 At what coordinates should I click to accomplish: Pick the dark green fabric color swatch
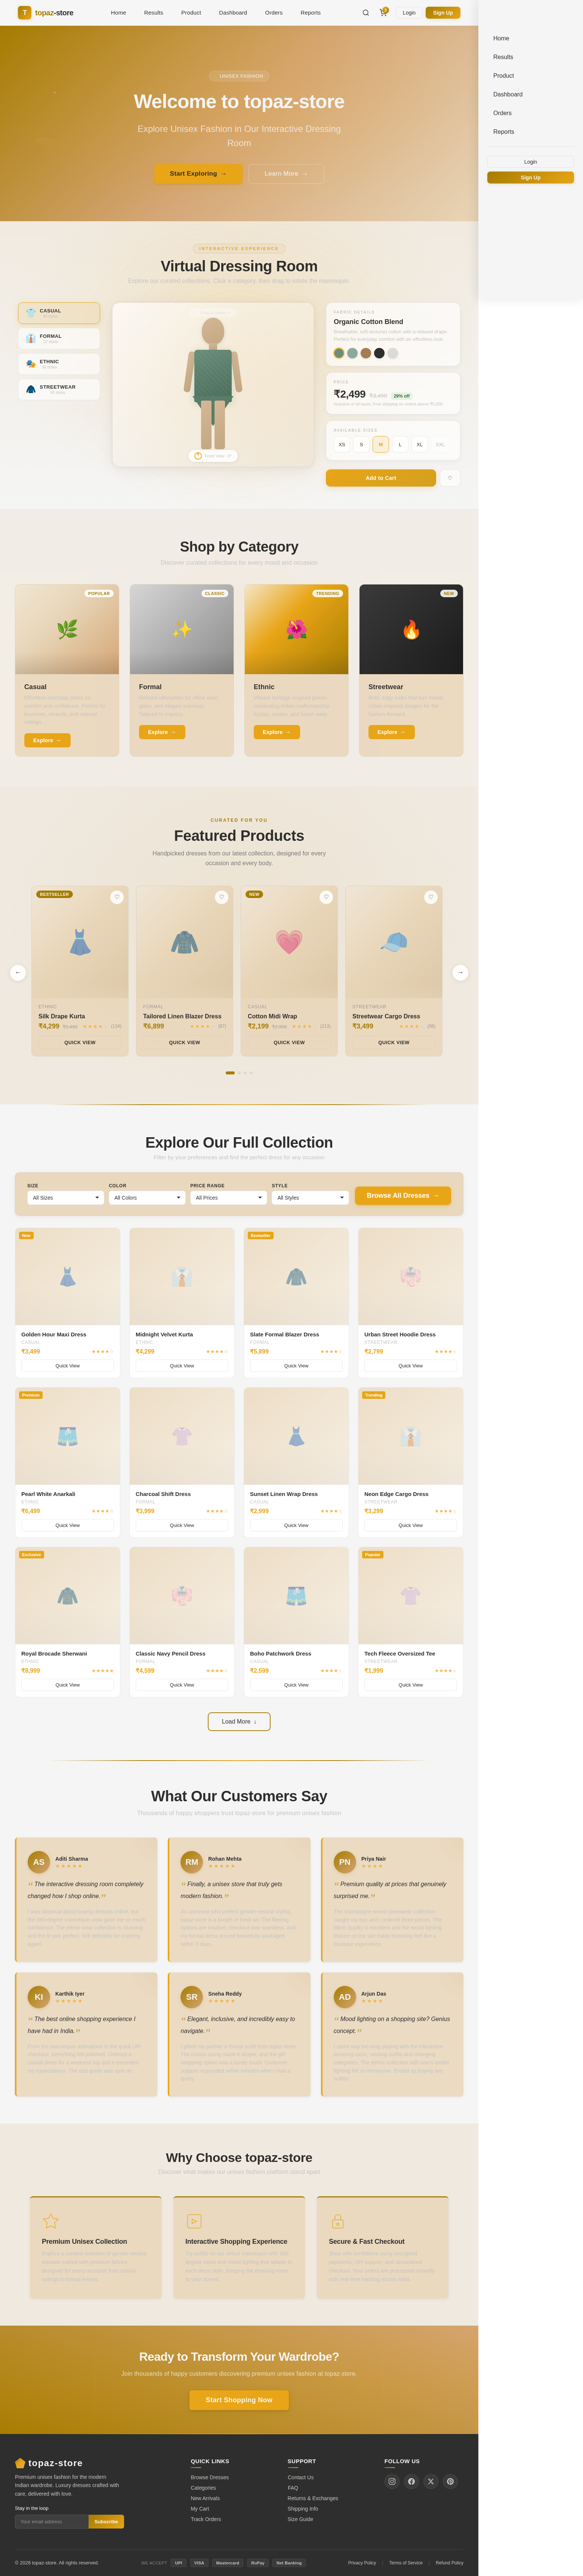[339, 353]
